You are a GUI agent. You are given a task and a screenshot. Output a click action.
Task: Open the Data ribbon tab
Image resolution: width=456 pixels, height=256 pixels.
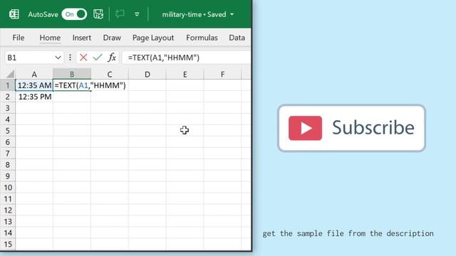coord(237,38)
